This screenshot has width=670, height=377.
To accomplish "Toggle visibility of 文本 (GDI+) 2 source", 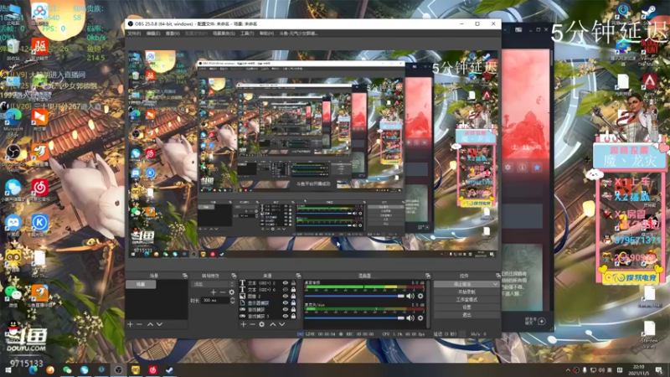I will point(286,283).
